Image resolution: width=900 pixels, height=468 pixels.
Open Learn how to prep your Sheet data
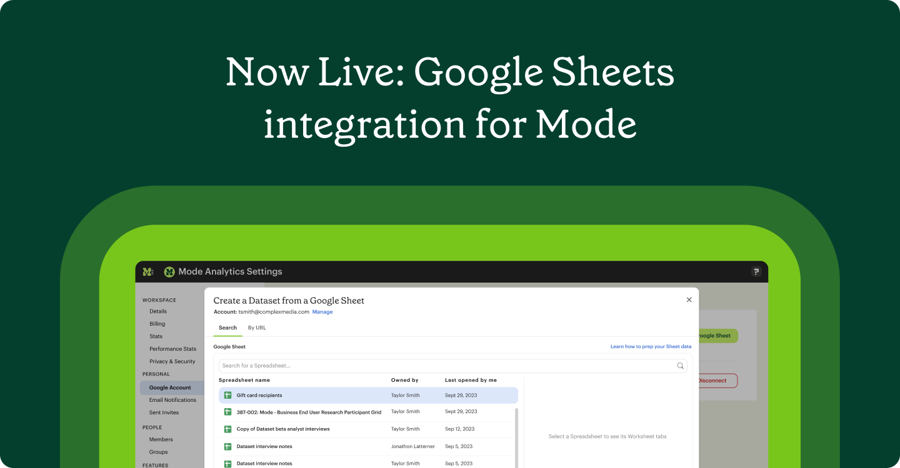click(x=651, y=346)
